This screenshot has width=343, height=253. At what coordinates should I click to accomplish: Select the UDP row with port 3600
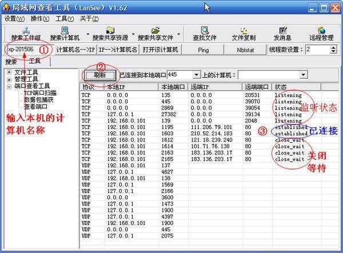tap(209, 198)
